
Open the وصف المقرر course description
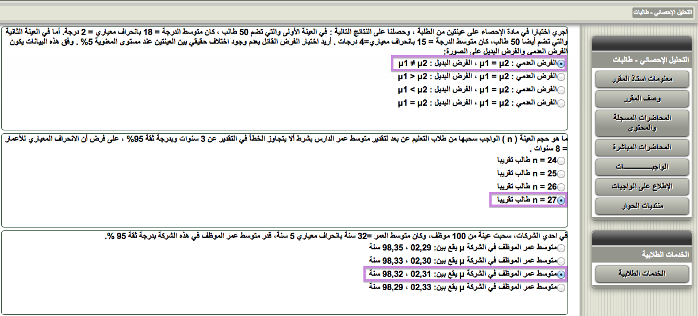(x=642, y=99)
